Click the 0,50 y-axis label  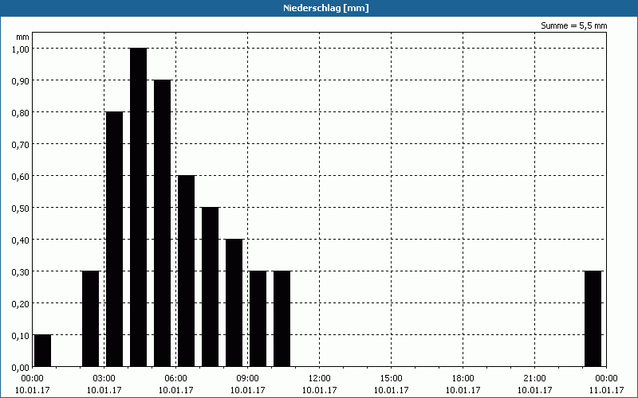point(21,209)
